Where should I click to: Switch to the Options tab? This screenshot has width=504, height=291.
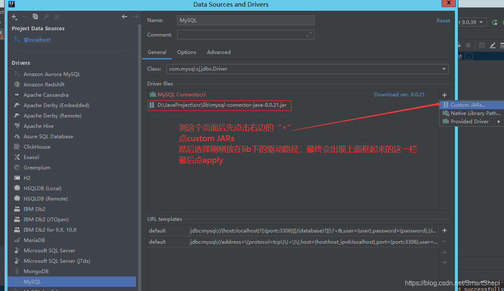tap(187, 52)
